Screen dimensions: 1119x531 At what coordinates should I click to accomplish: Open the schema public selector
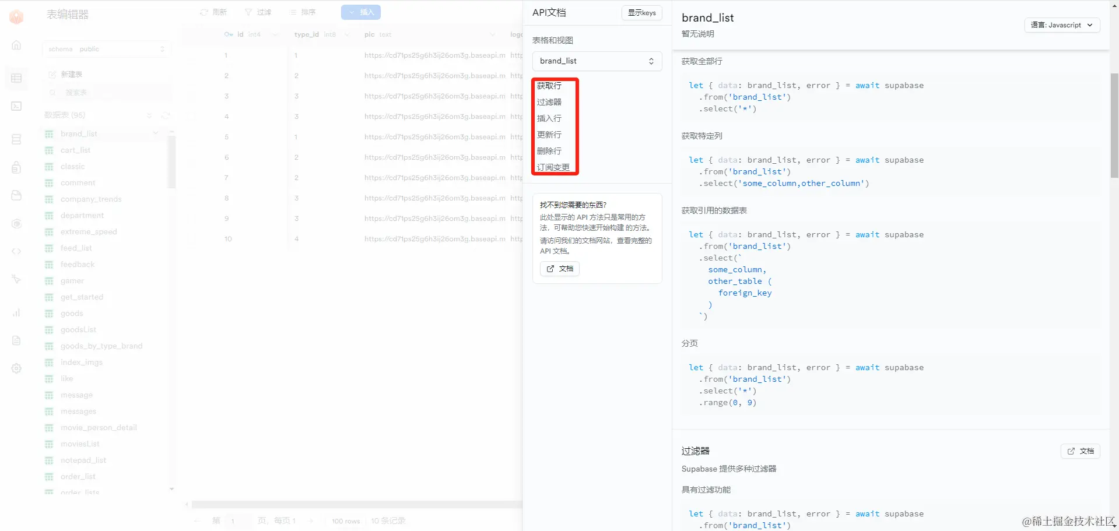coord(107,49)
